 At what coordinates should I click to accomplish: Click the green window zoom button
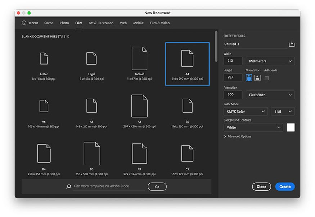pos(29,13)
